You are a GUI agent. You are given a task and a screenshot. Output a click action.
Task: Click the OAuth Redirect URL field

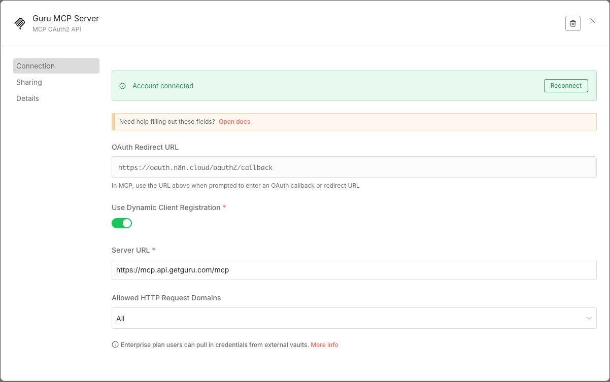[x=354, y=167]
